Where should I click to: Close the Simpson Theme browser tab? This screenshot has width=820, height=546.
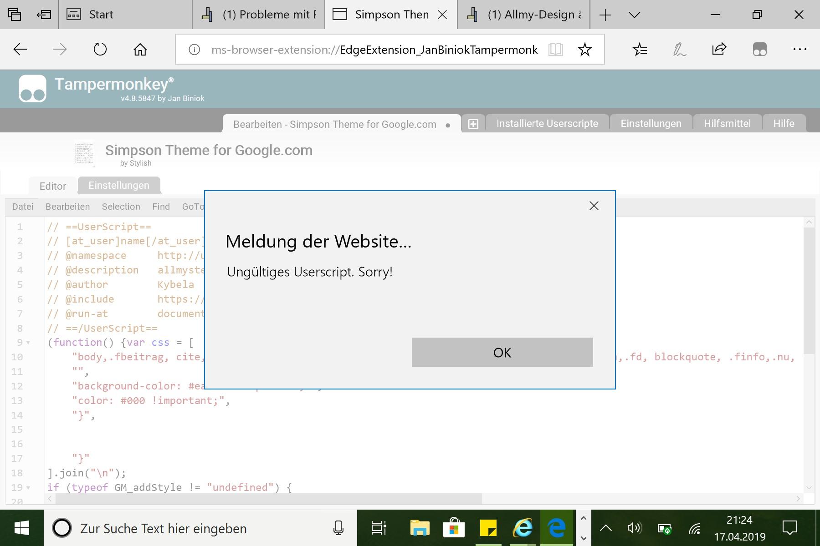point(442,15)
